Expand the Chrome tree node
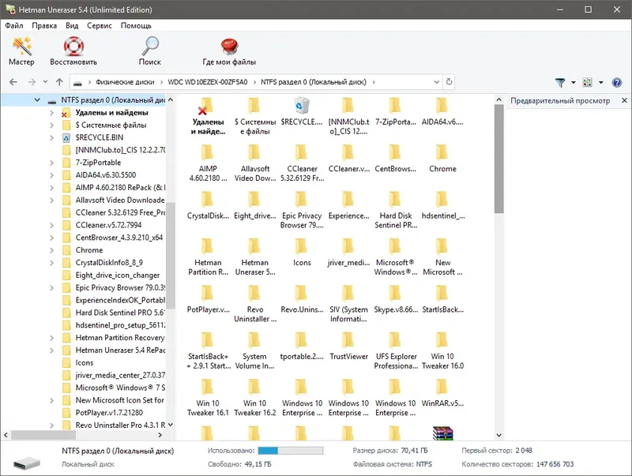Image resolution: width=632 pixels, height=476 pixels. tap(51, 250)
